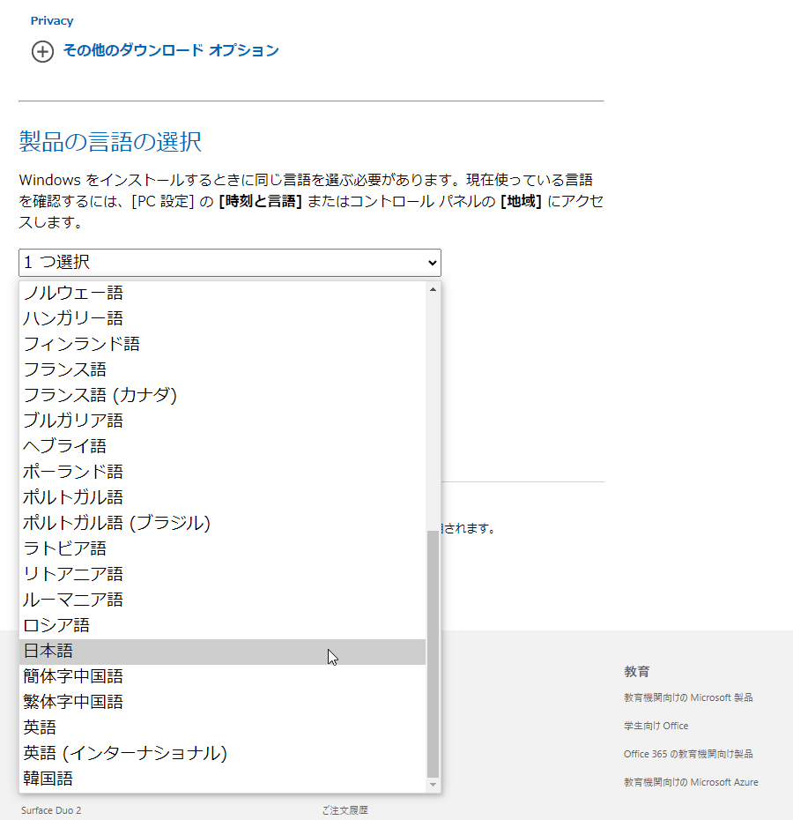Select ハンガリー語 from the list

coord(222,318)
